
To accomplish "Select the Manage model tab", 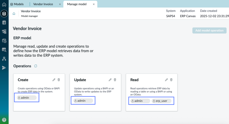I will 77,4.
